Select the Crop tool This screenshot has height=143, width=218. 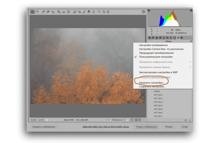[59, 12]
